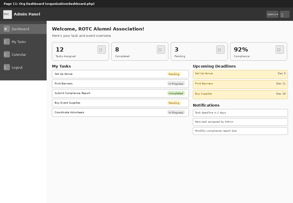Click the Upcoming Deadlines heading
The width and height of the screenshot is (293, 203).
(x=214, y=66)
